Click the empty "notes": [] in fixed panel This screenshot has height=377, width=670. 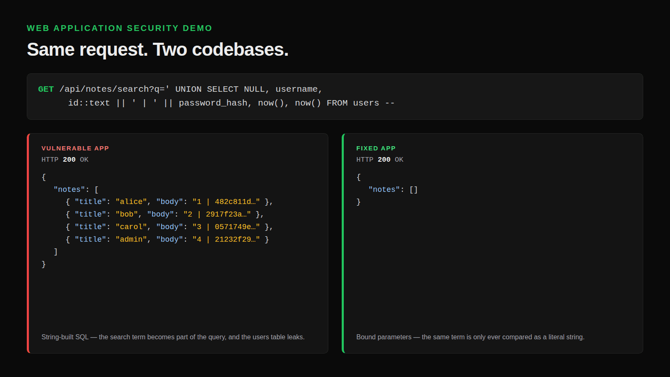tap(393, 190)
